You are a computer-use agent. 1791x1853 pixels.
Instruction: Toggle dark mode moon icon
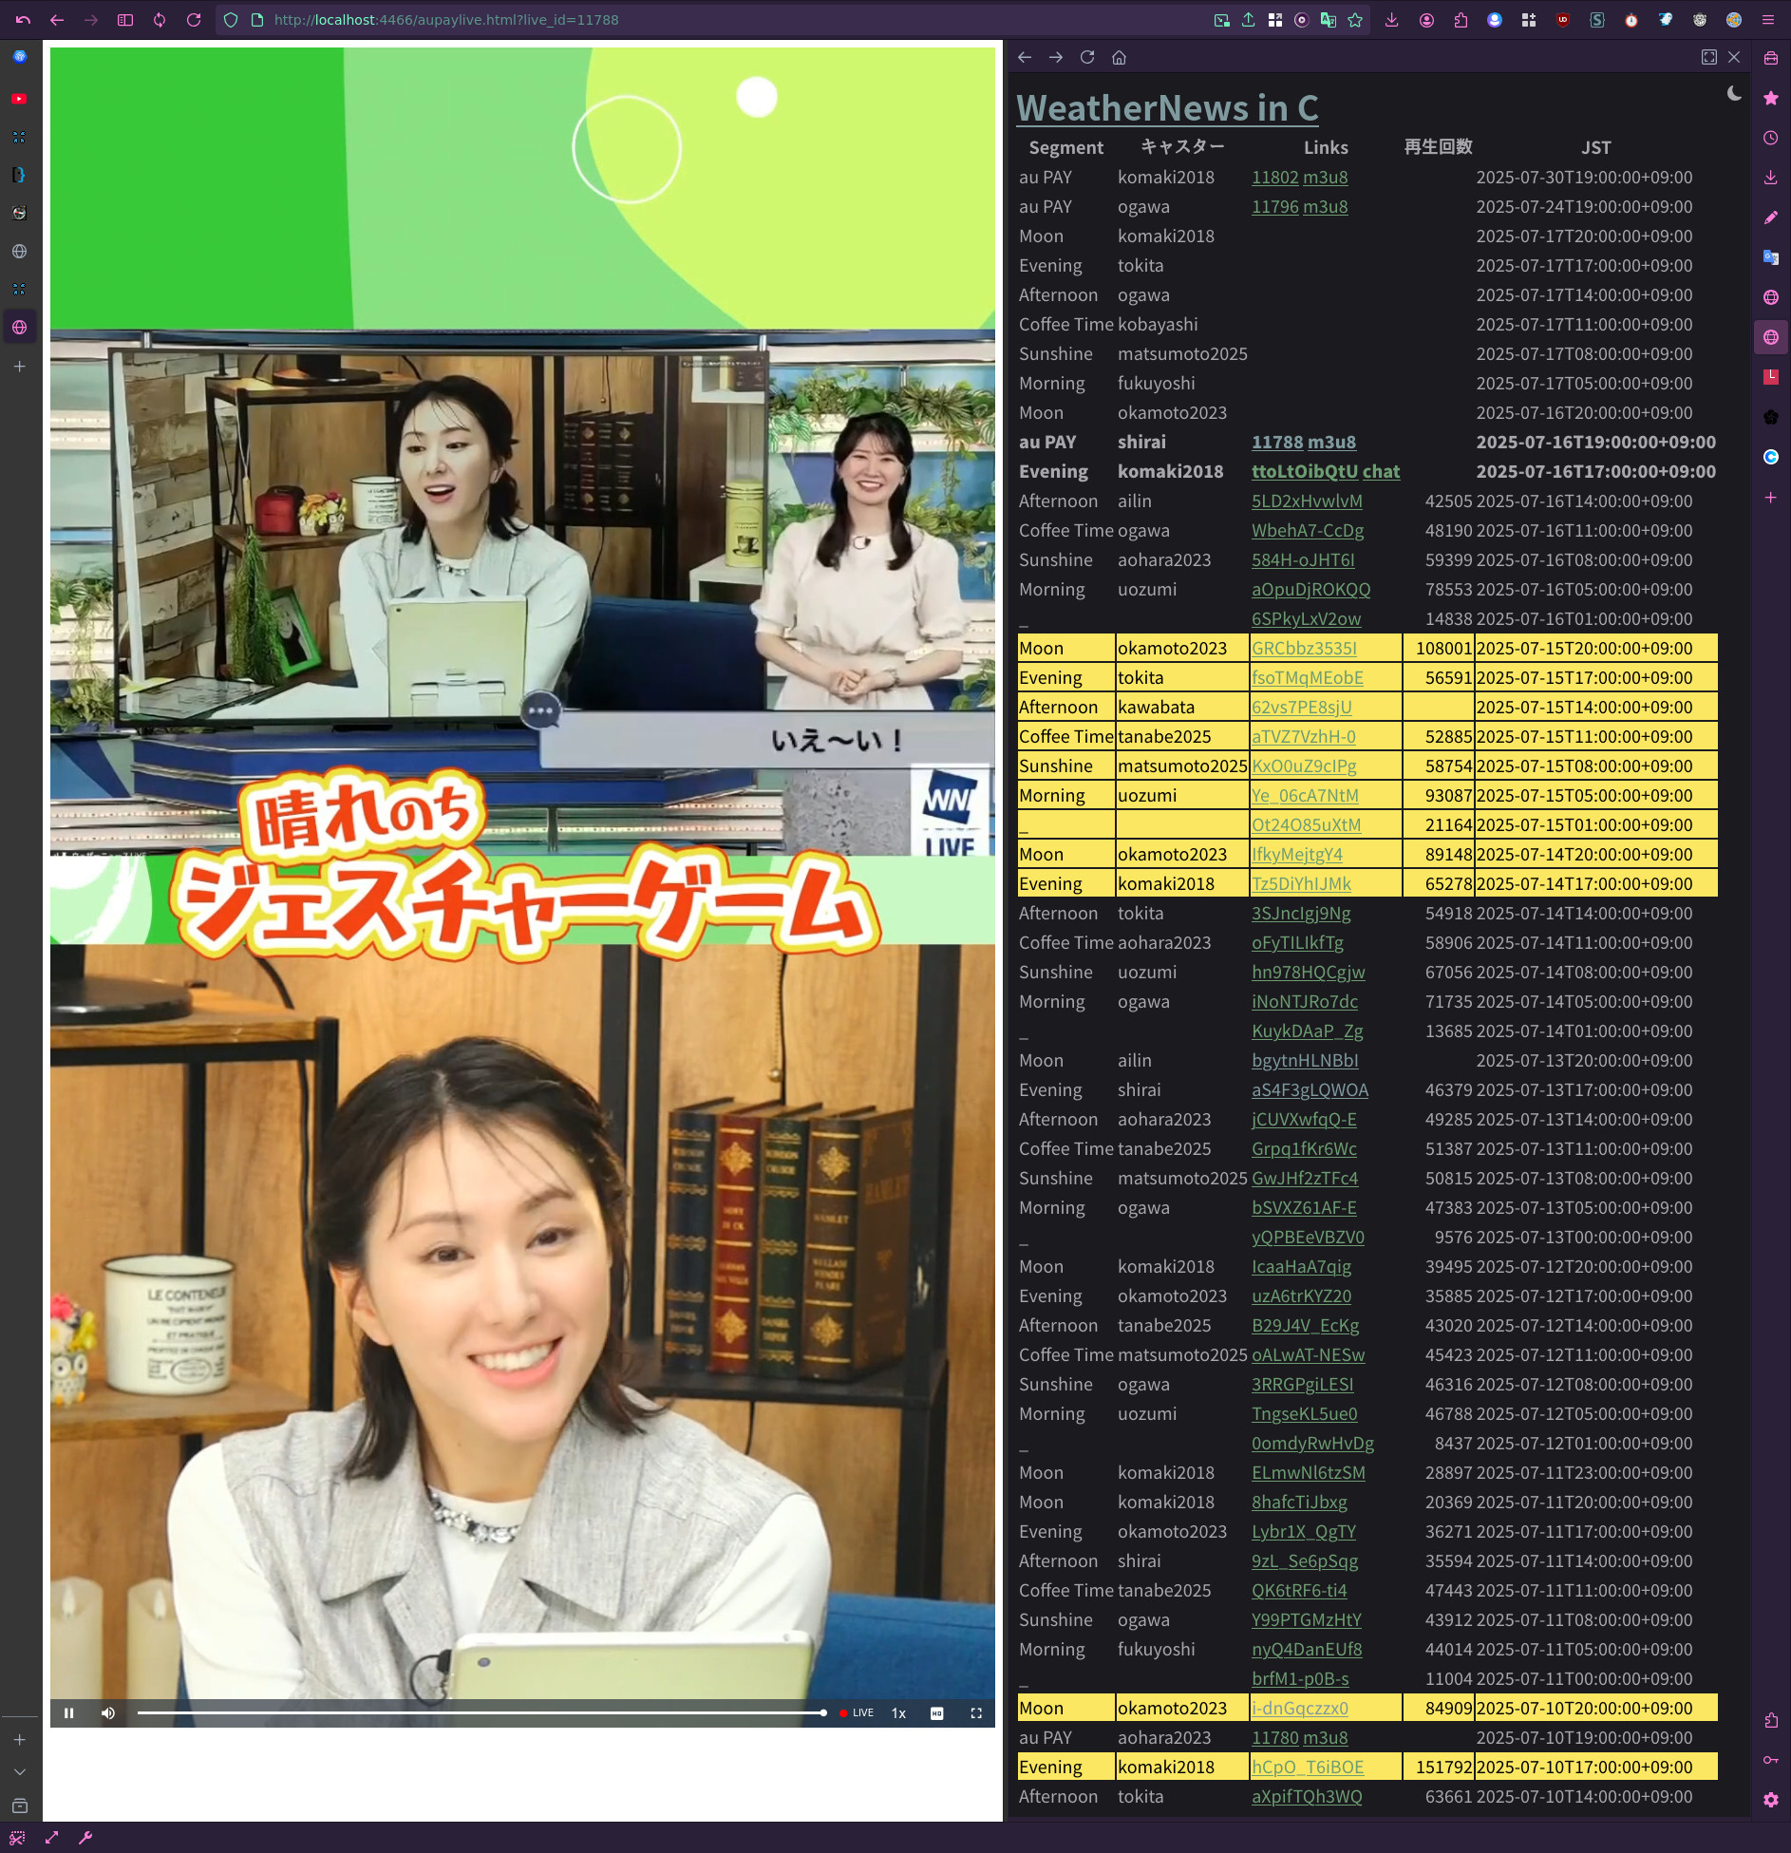point(1734,93)
